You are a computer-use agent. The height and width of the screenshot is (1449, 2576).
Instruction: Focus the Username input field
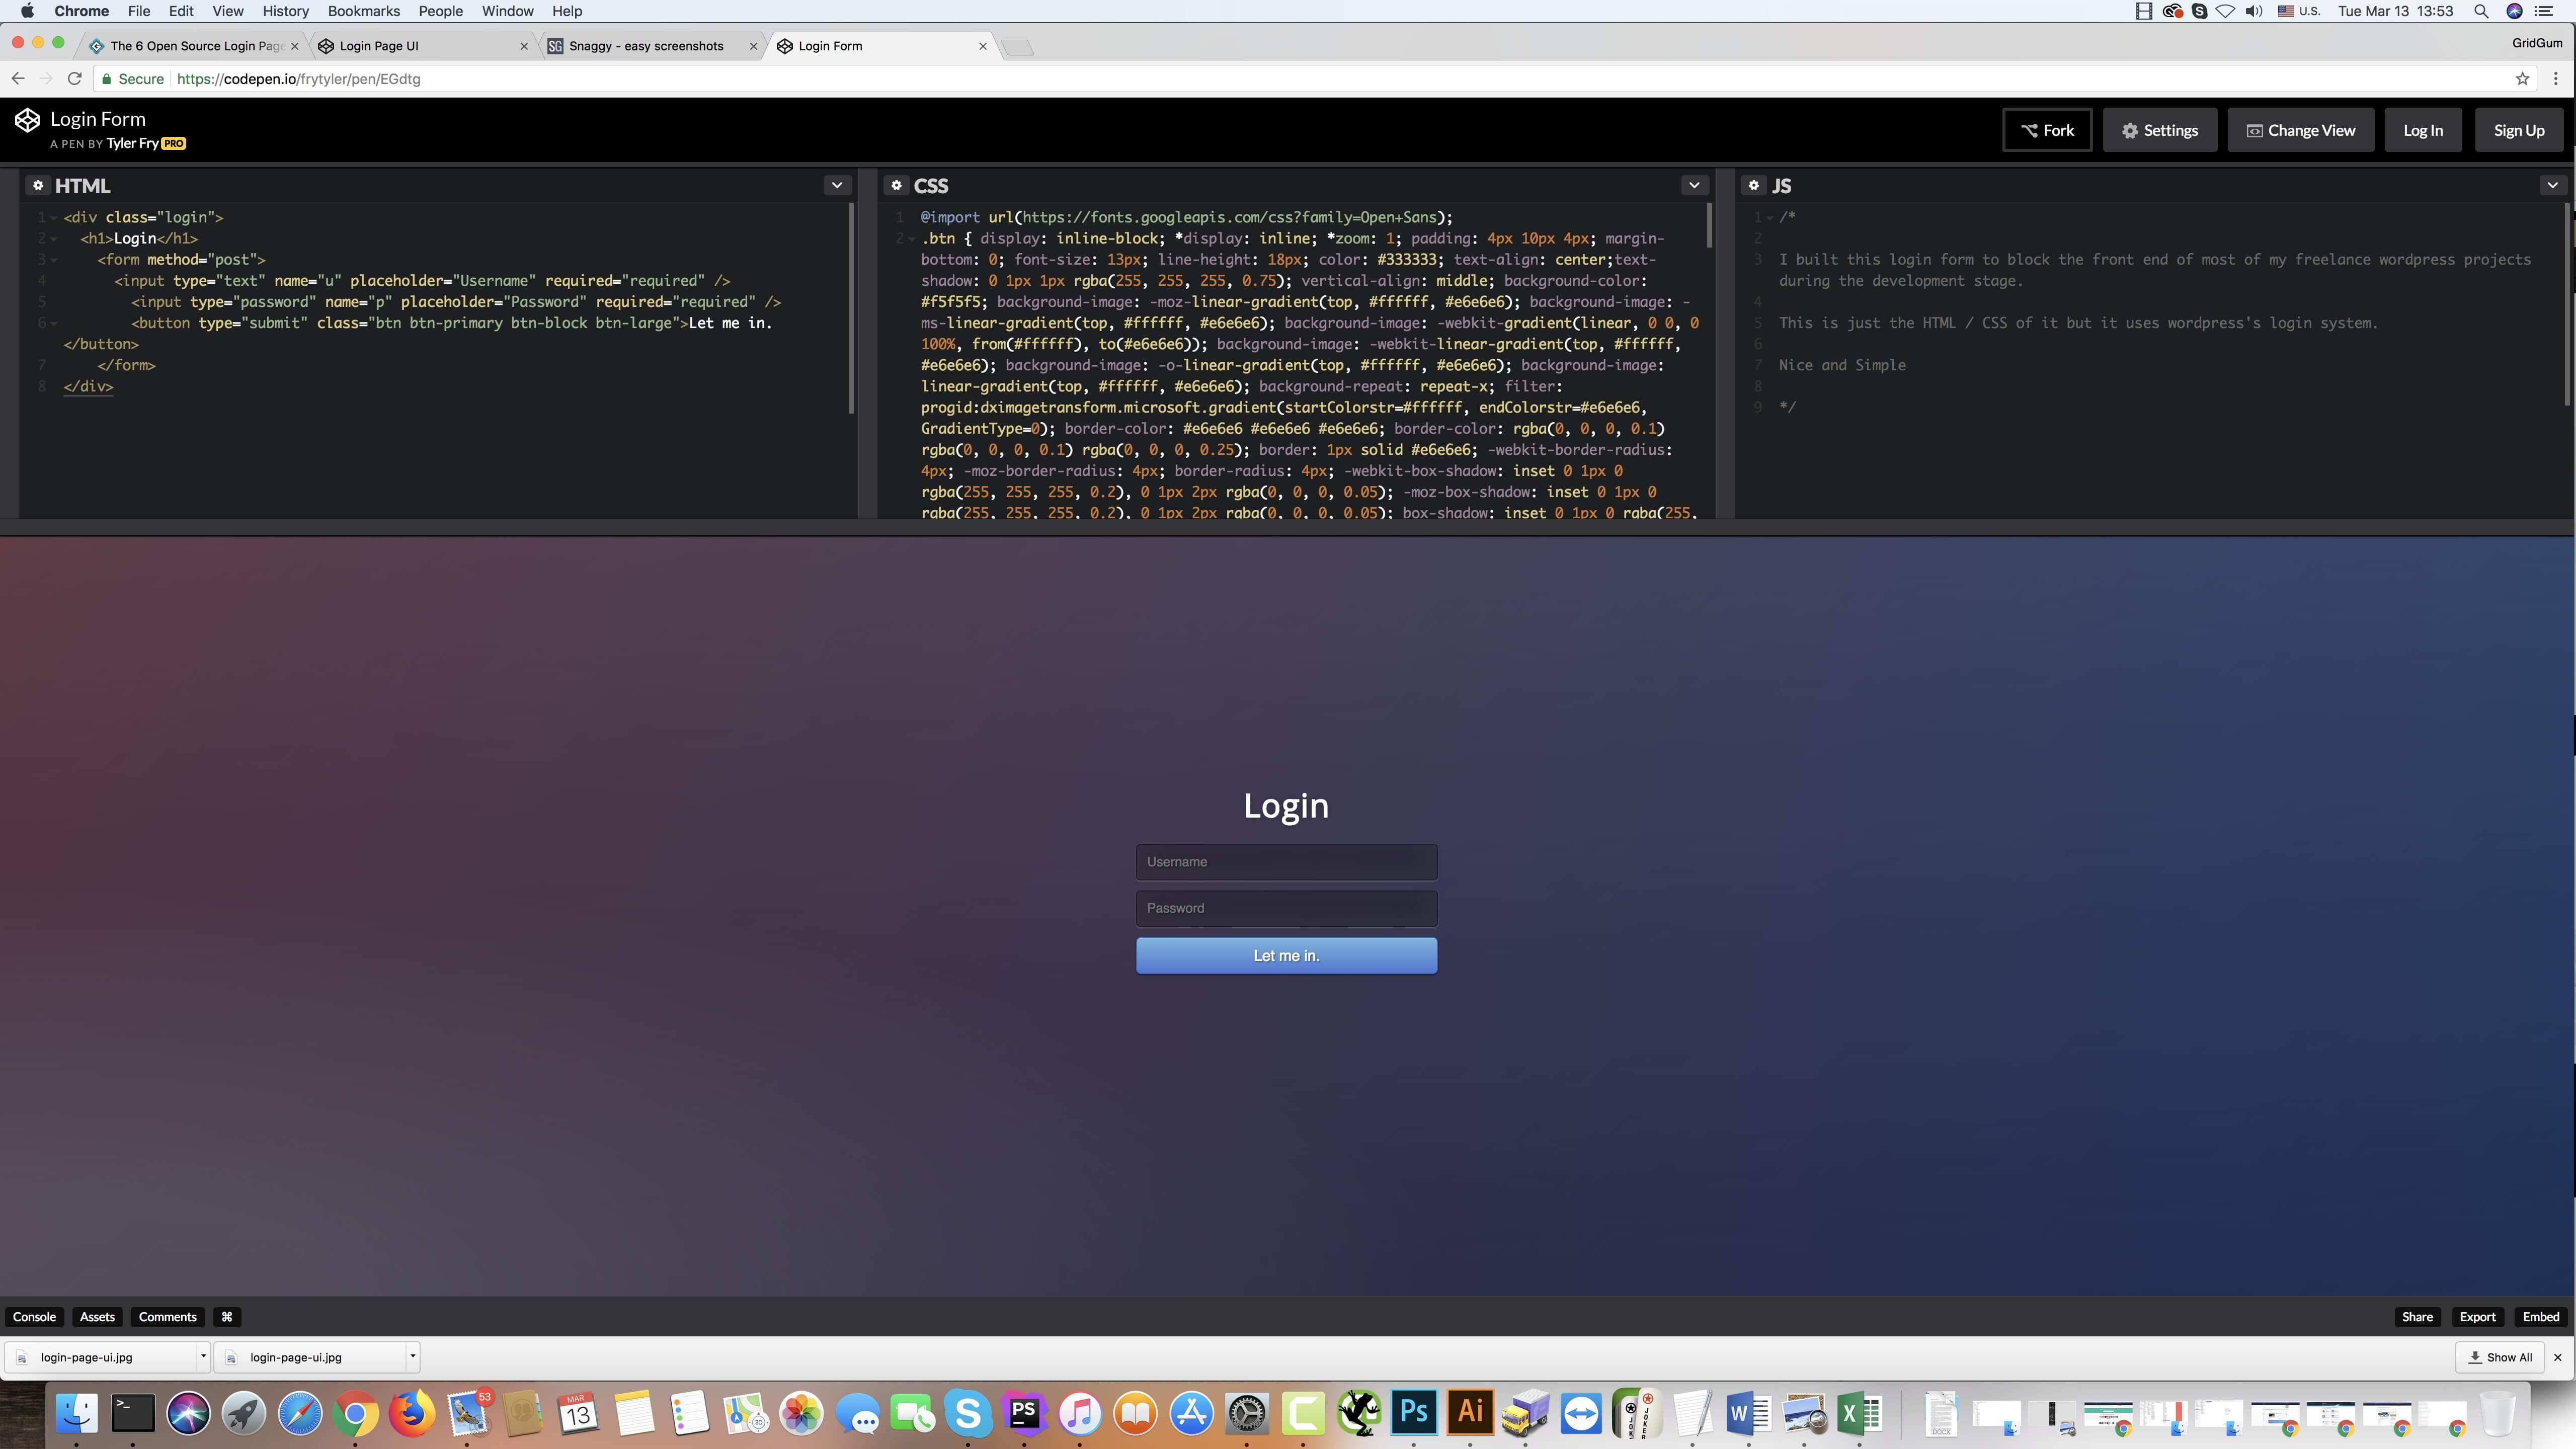(x=1286, y=862)
